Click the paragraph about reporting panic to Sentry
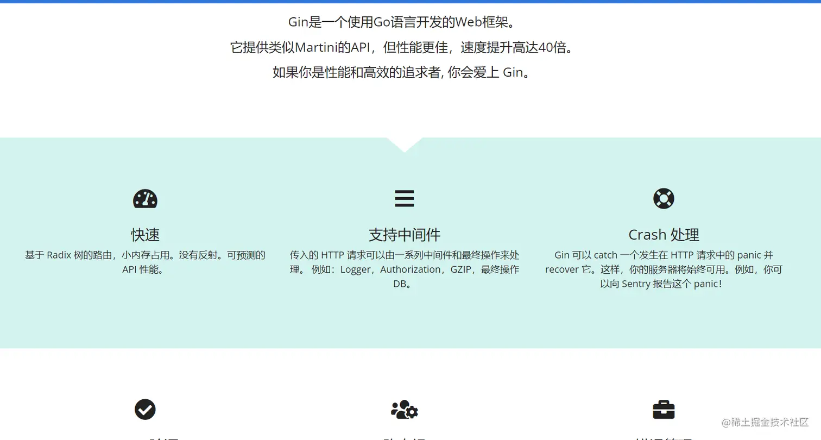Viewport: 821px width, 440px height. [664, 269]
